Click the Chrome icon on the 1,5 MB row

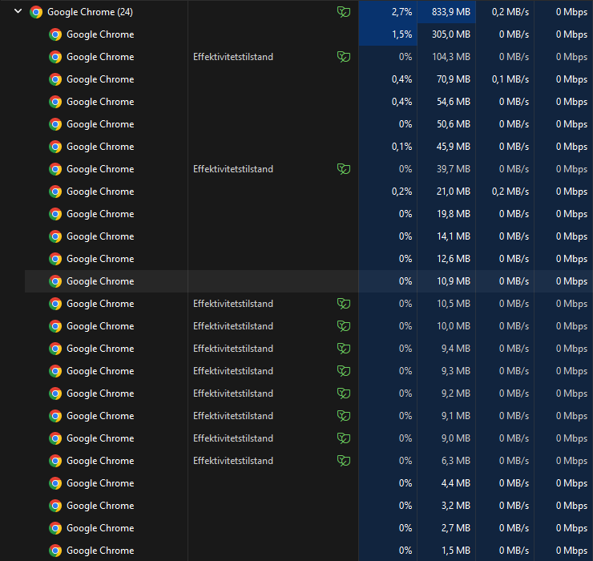(x=55, y=551)
